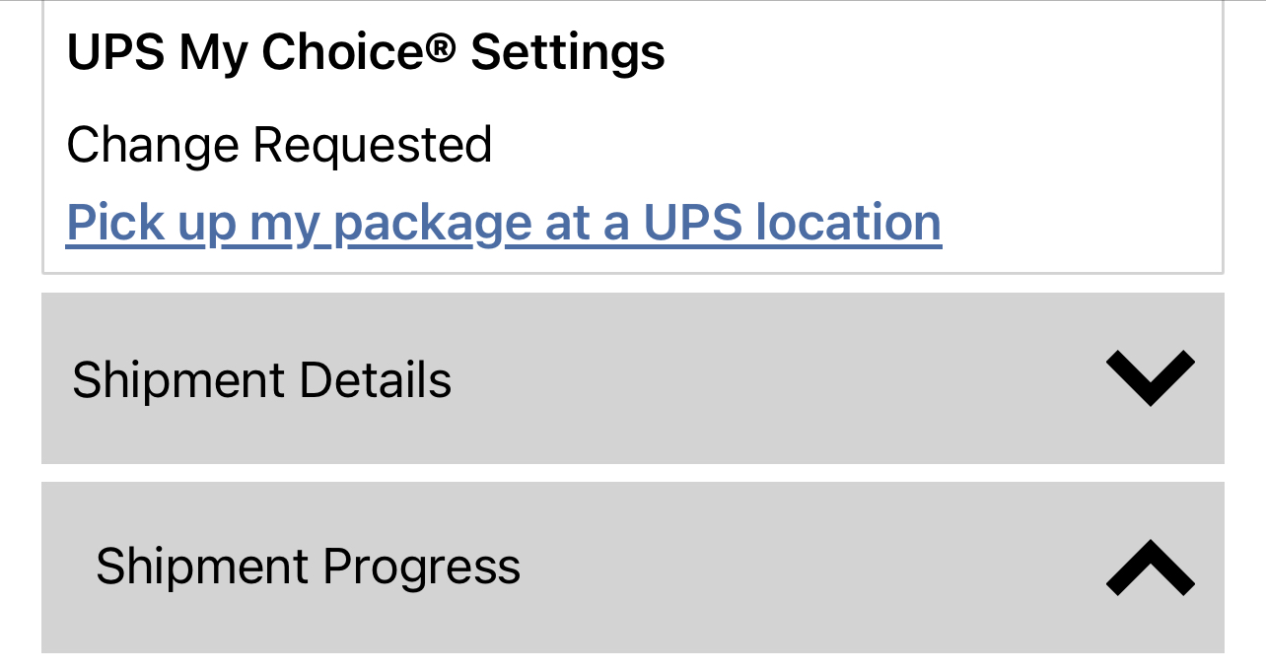
Task: Show shipment details with the chevron icon
Action: (x=1150, y=378)
